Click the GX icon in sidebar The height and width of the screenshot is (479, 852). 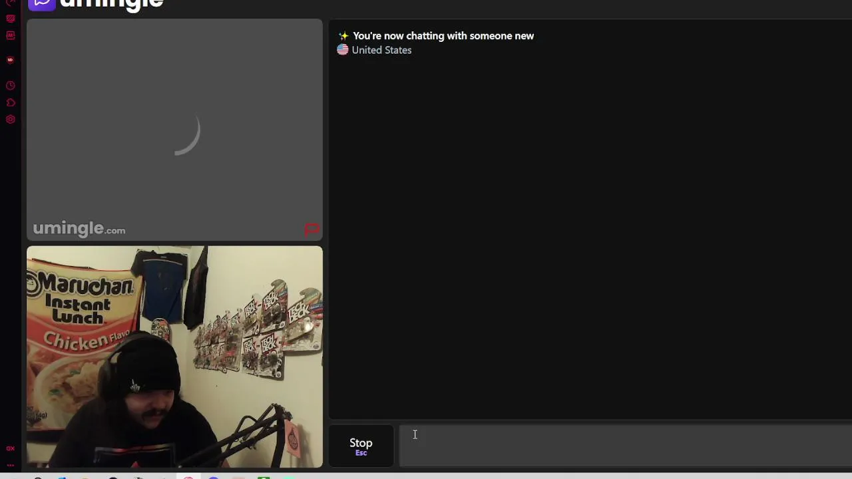point(10,449)
